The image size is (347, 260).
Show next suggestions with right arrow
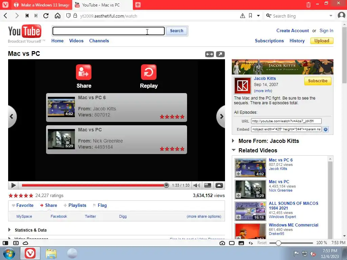tap(221, 116)
